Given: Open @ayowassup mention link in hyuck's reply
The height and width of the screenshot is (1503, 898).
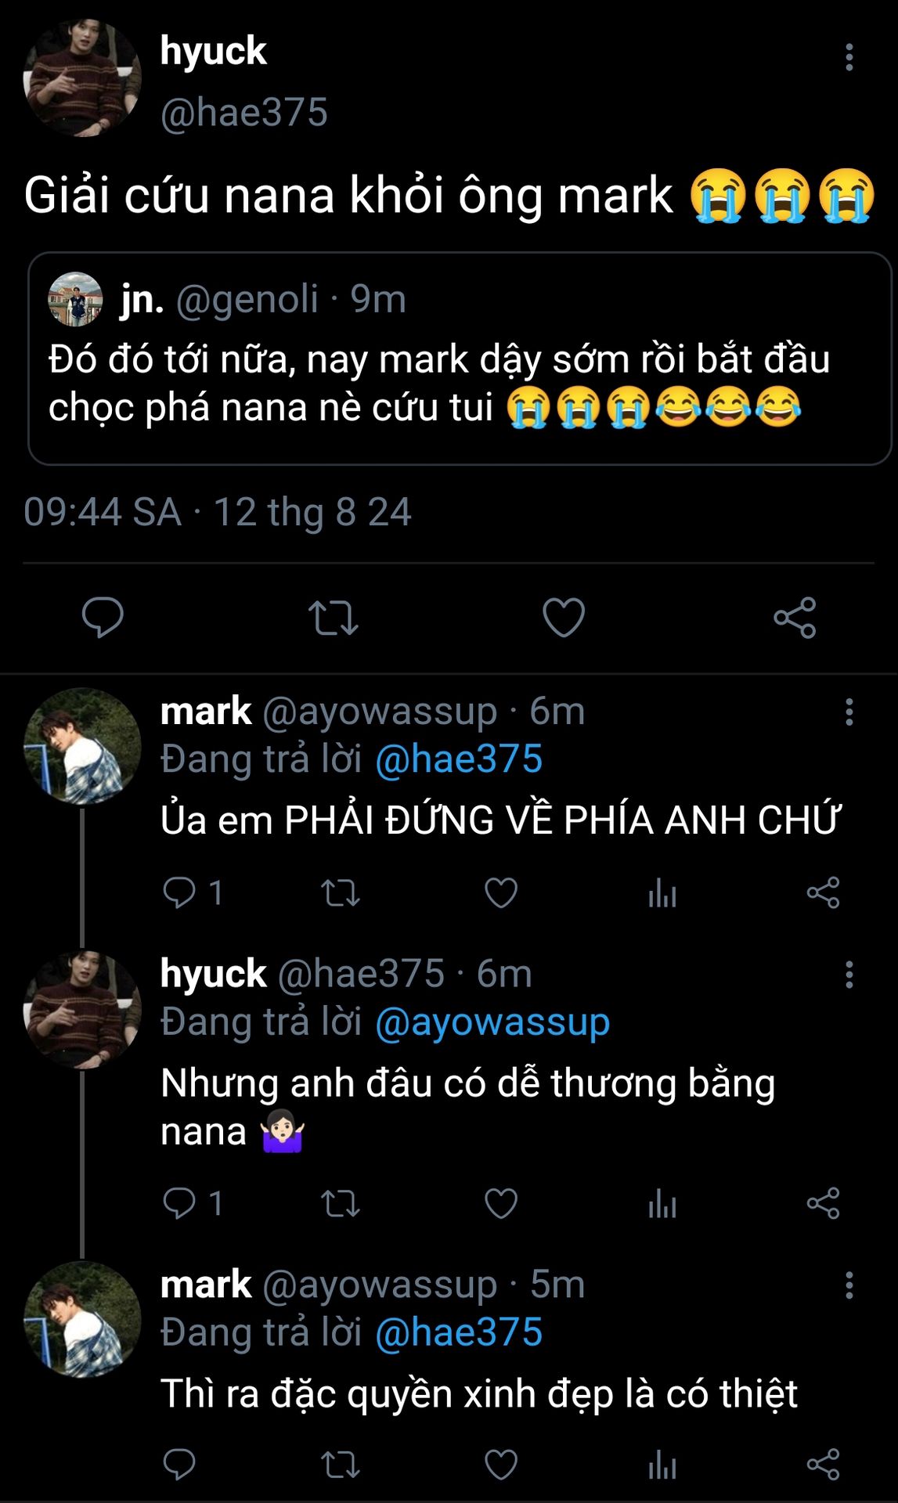Looking at the screenshot, I should point(492,1022).
